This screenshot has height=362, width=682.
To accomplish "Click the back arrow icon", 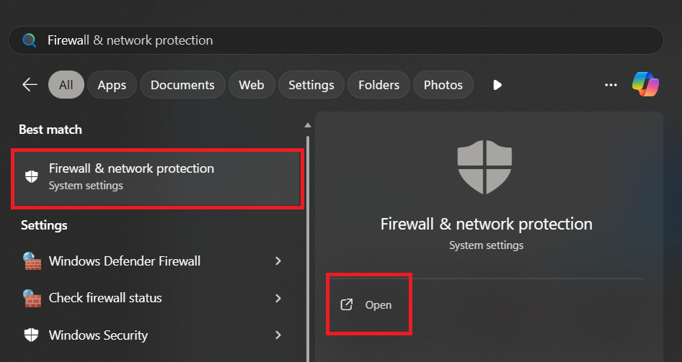I will pyautogui.click(x=30, y=85).
